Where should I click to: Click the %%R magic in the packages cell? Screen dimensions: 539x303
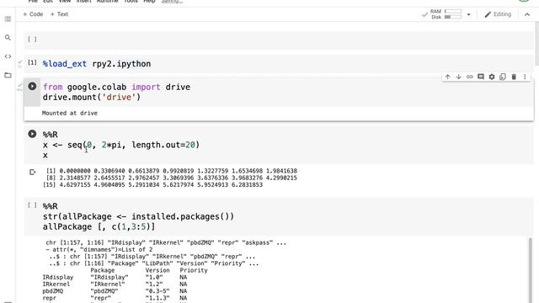click(51, 206)
